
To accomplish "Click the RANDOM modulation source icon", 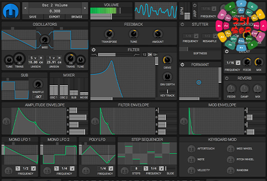I will [x=231, y=171].
